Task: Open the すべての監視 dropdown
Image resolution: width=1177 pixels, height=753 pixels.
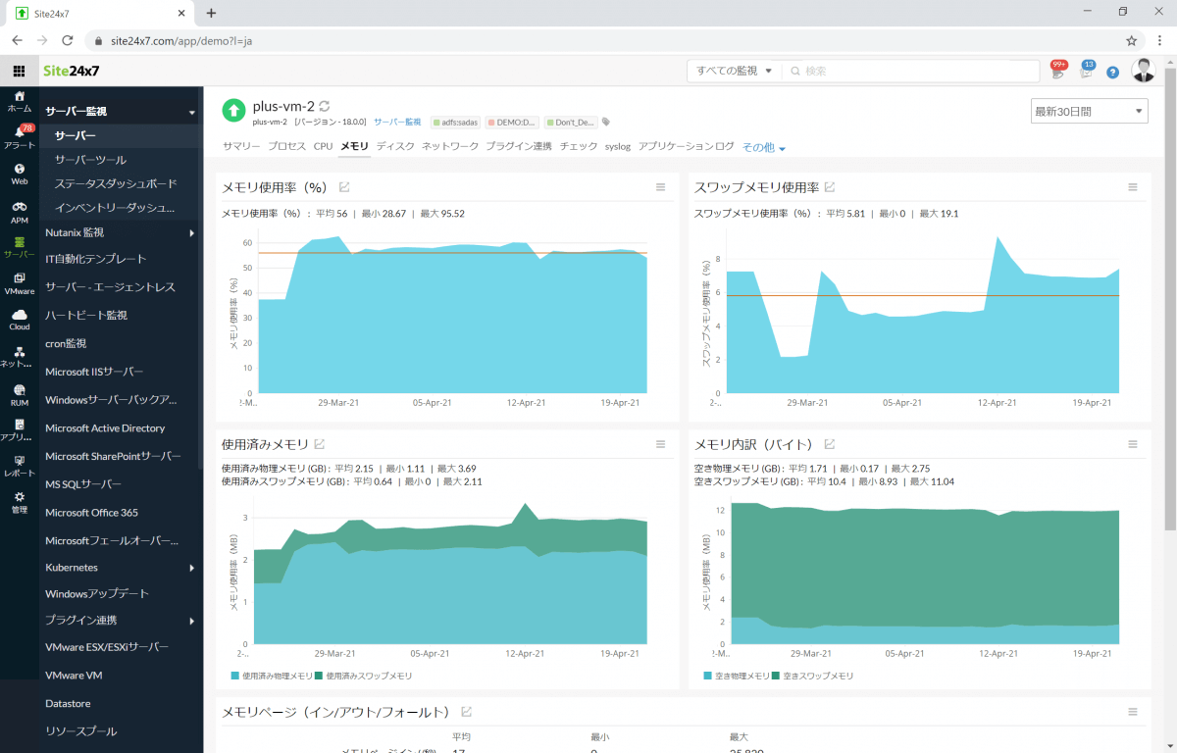Action: [733, 71]
